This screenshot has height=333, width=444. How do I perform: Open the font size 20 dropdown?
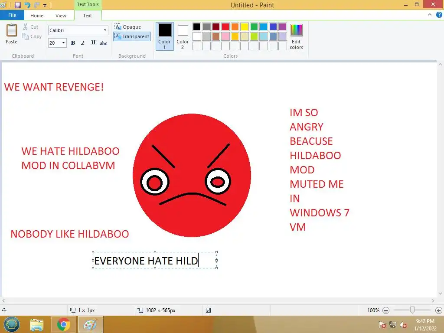pos(63,43)
